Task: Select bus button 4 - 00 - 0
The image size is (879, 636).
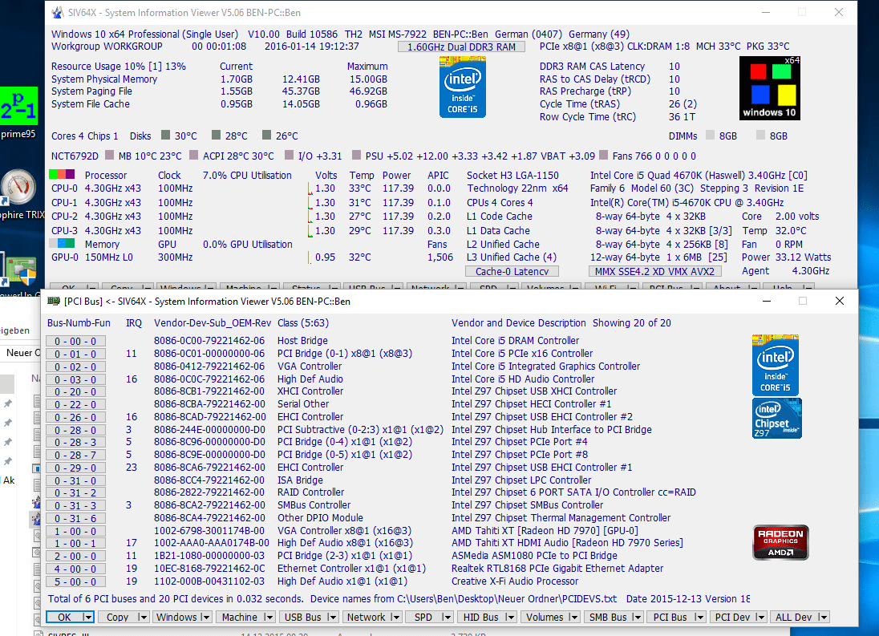Action: pos(75,569)
